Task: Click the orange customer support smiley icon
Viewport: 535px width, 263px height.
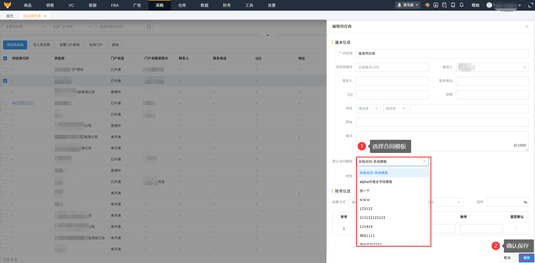Action: (427, 5)
